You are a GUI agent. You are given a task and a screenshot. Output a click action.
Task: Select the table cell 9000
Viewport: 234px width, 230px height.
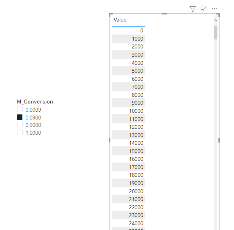coord(128,103)
